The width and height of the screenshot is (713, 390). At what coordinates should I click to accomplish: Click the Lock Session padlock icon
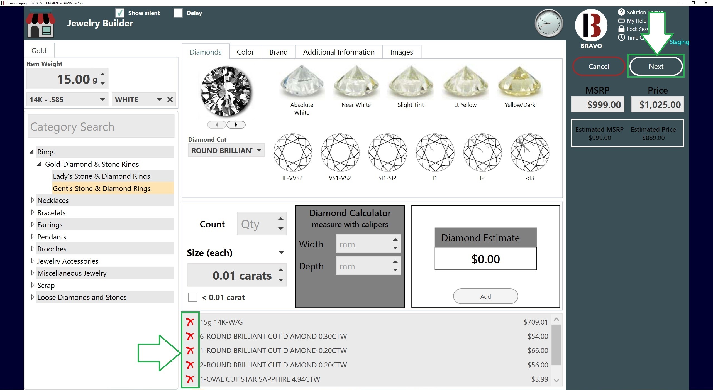pos(621,29)
